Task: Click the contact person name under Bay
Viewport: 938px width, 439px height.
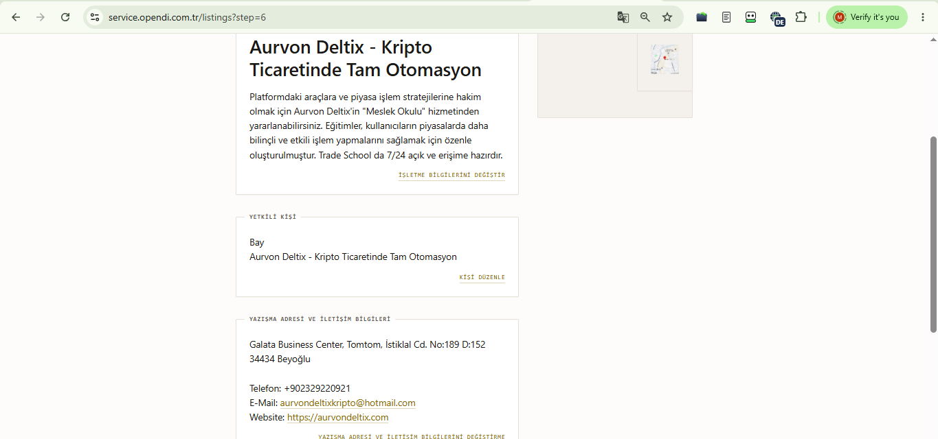Action: 353,257
